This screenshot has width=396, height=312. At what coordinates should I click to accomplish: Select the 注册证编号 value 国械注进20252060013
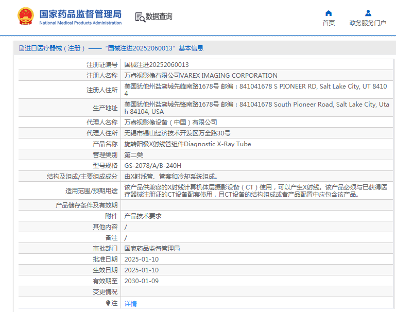point(157,65)
